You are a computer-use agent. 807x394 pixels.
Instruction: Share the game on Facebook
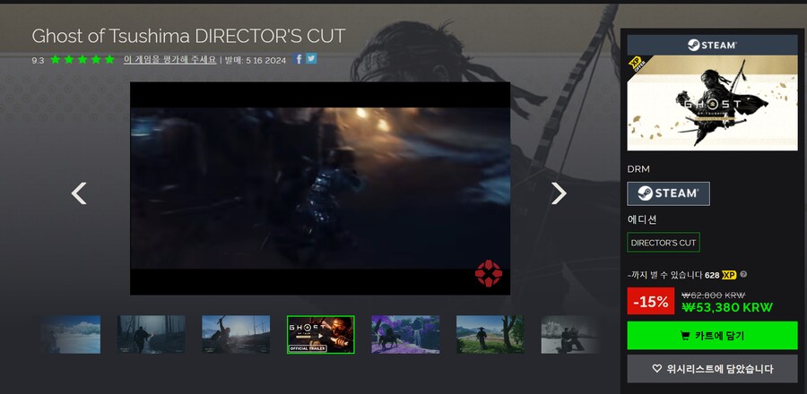tap(299, 59)
